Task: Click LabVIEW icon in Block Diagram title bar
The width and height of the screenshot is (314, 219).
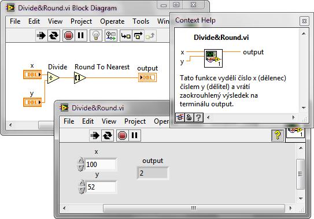Action: pos(10,8)
